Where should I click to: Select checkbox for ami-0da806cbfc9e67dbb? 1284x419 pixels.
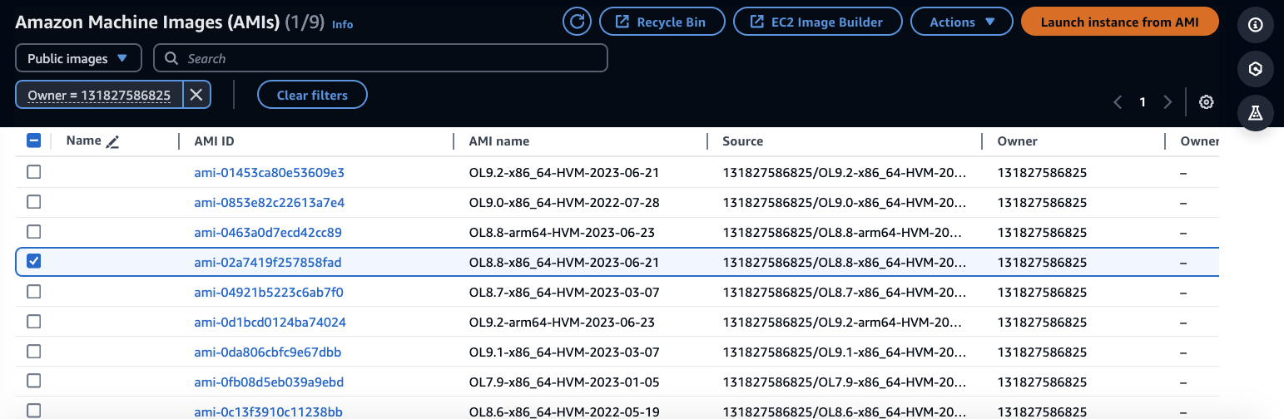pyautogui.click(x=34, y=352)
